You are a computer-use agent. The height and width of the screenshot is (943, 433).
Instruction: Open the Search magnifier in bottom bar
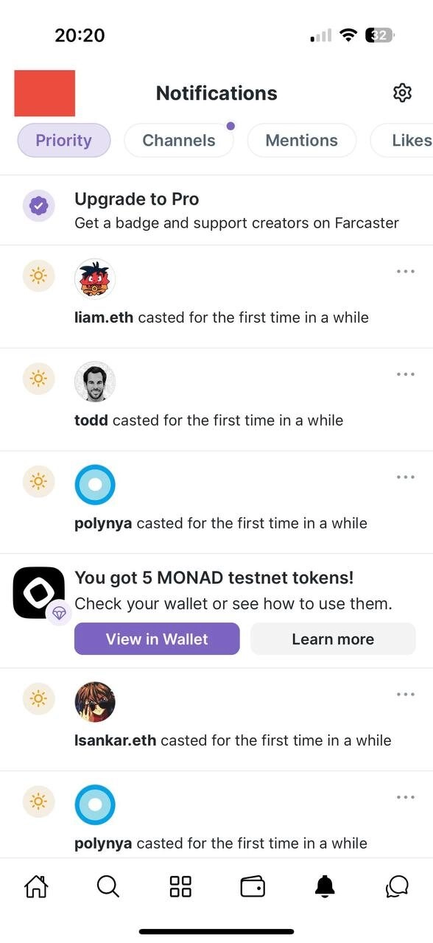108,886
